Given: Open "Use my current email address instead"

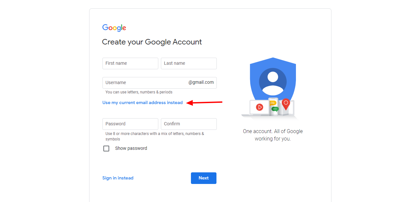Looking at the screenshot, I should (x=142, y=103).
